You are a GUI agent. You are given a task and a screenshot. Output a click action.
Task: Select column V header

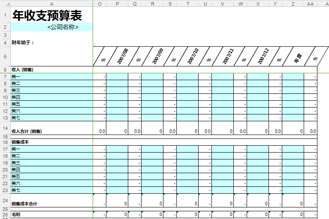pos(223,3)
